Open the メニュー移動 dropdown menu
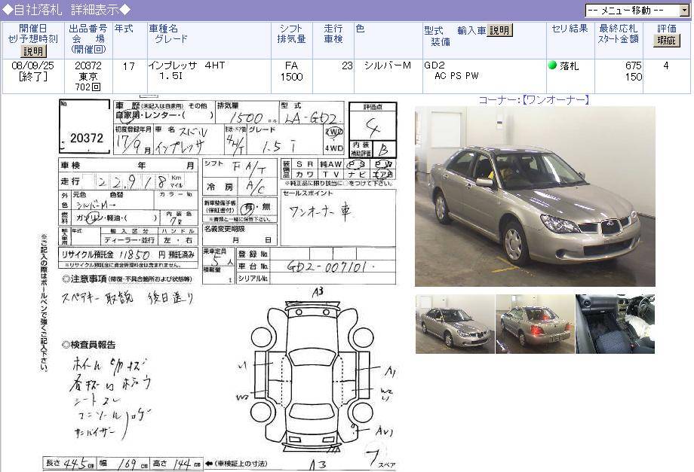 point(637,10)
